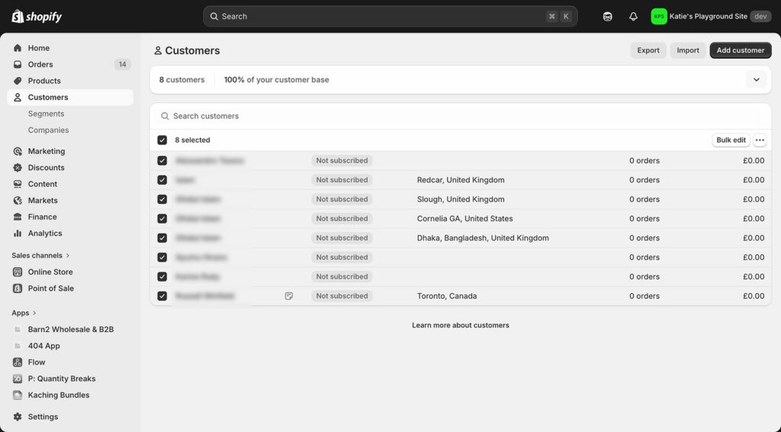
Task: Click the P: Quantity Breaks app icon
Action: 18,379
